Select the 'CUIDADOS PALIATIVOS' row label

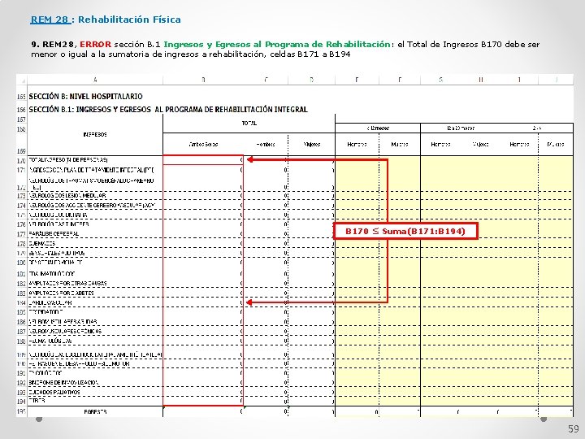[x=54, y=393]
